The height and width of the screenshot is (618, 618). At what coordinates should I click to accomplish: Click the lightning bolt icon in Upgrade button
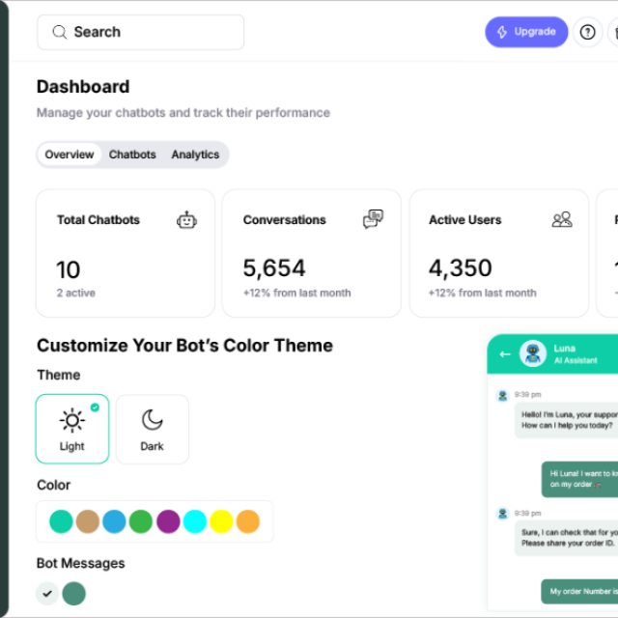[x=502, y=32]
